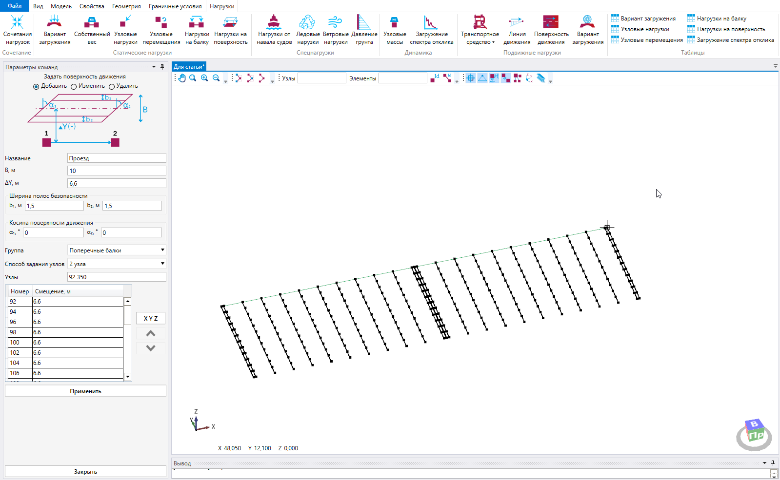Open Поверхность движения tool

click(551, 30)
